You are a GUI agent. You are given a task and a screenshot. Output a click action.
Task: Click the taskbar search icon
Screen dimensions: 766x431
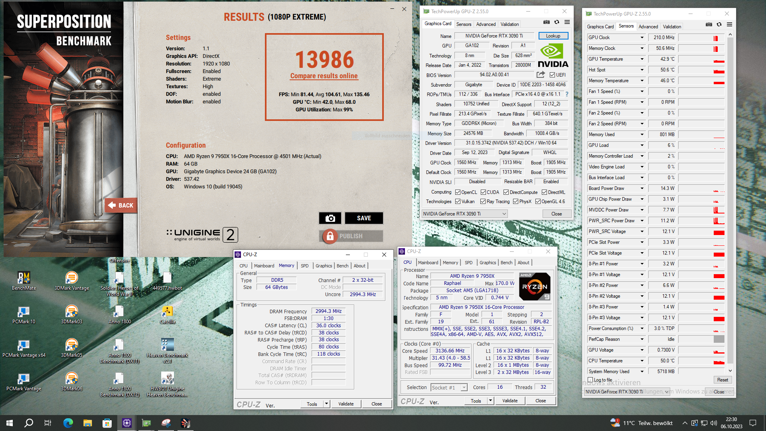[29, 423]
